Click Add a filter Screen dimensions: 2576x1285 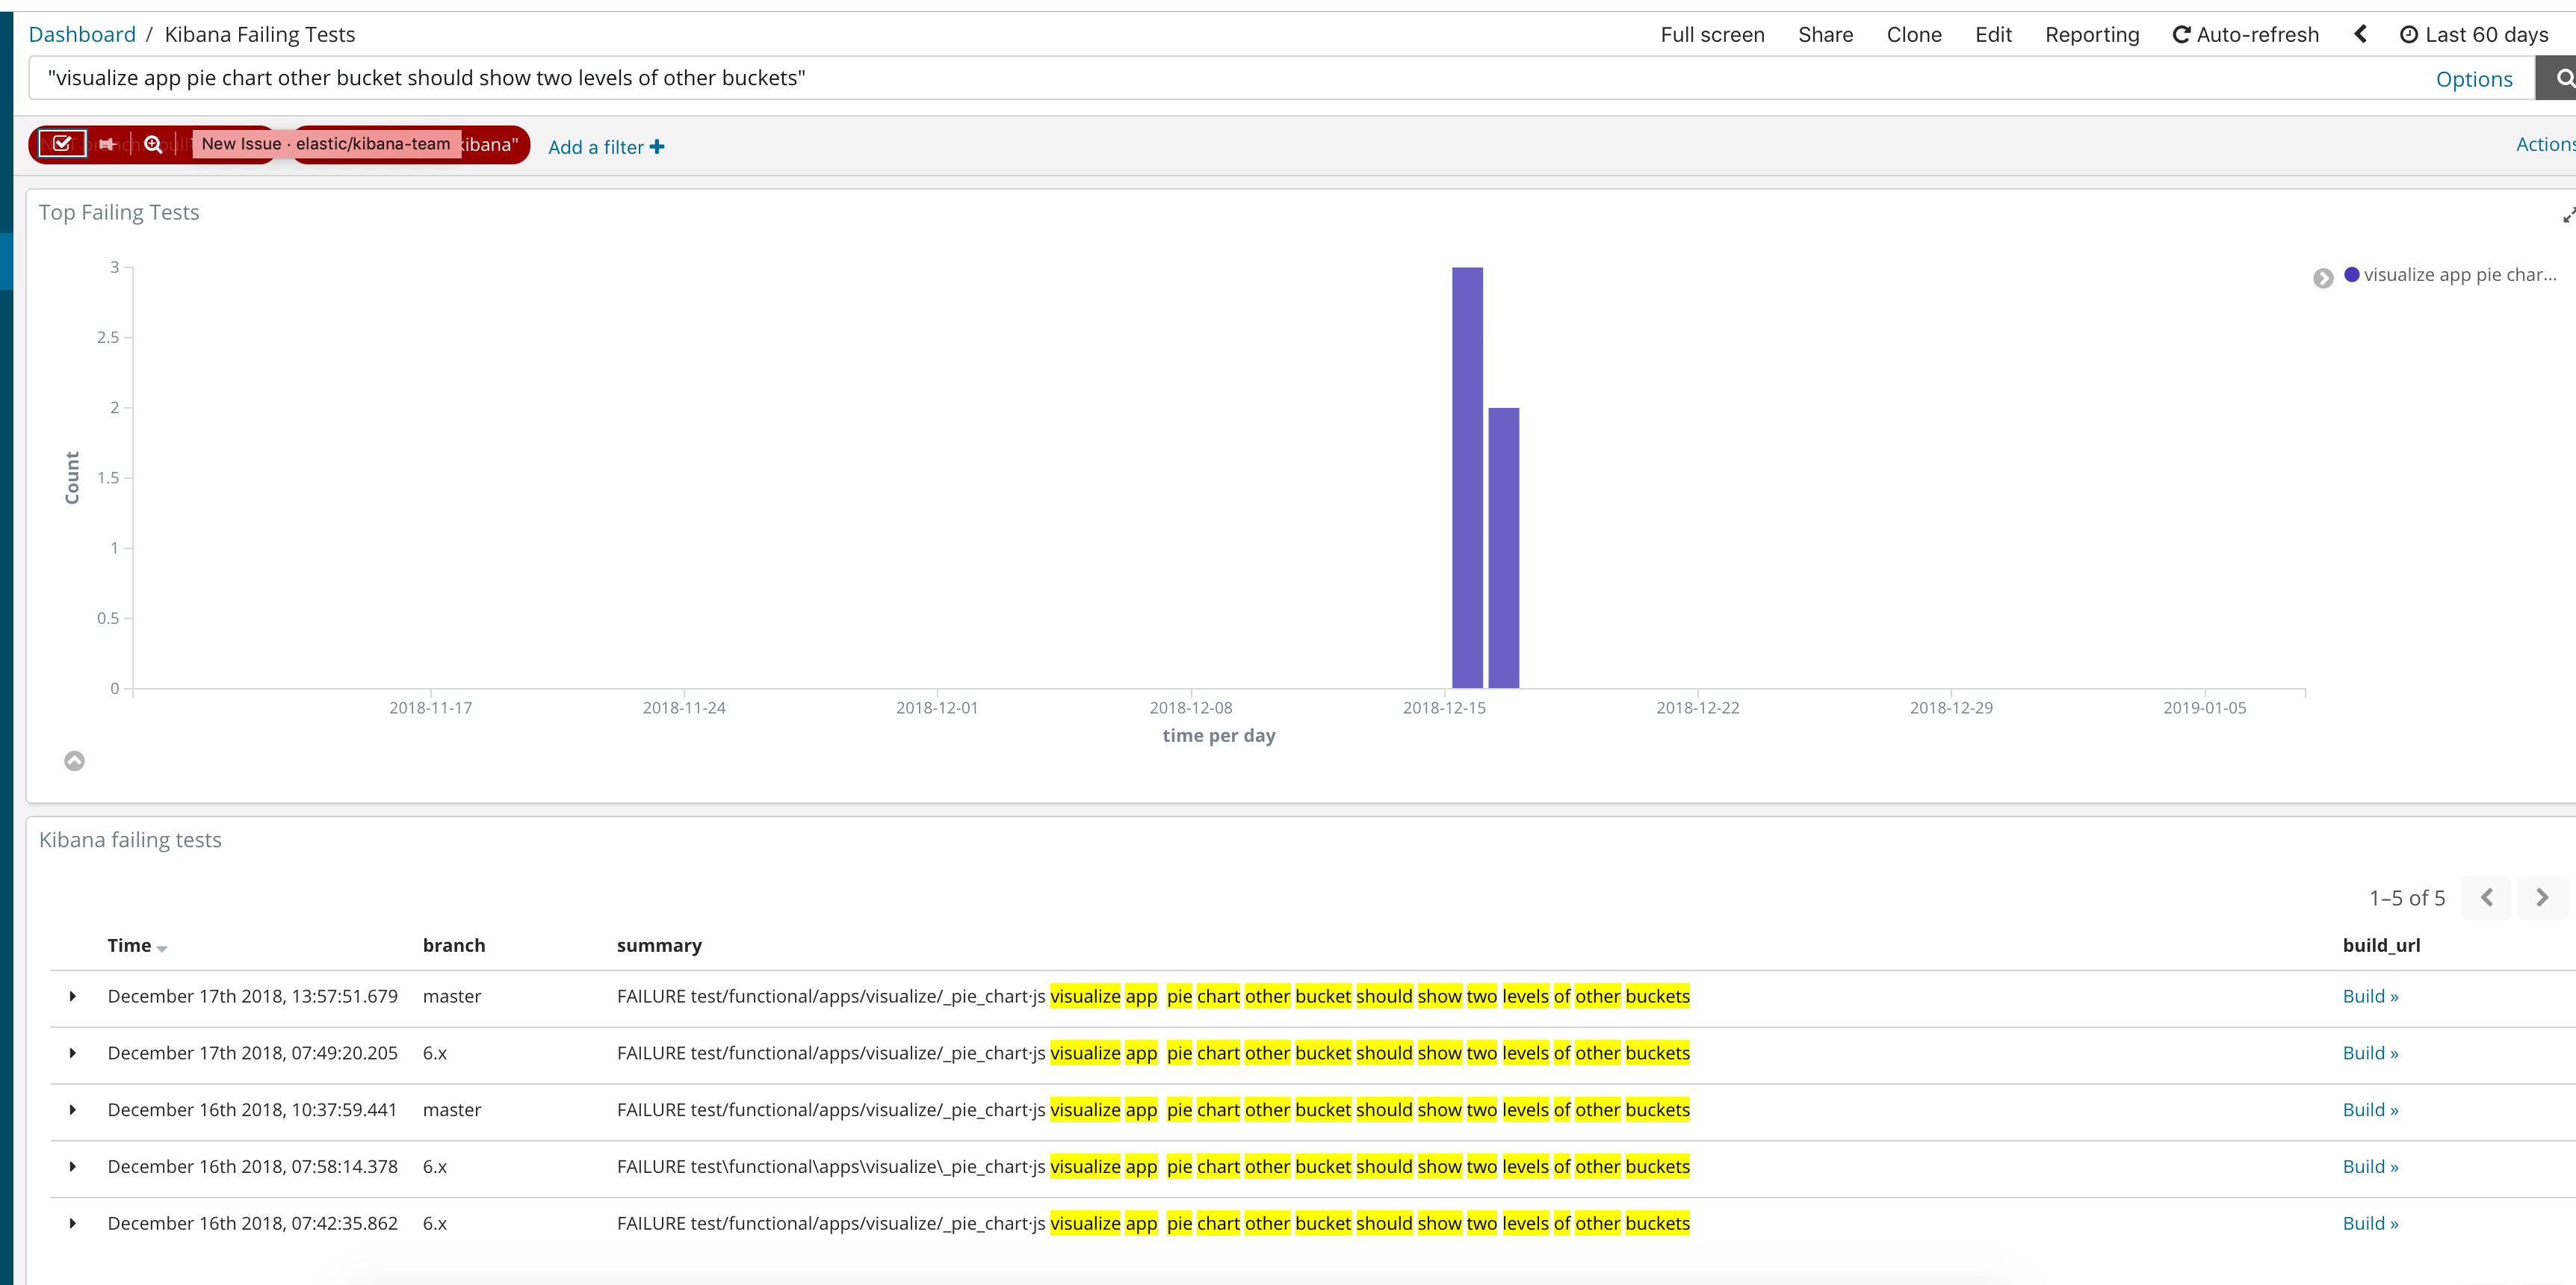[606, 147]
